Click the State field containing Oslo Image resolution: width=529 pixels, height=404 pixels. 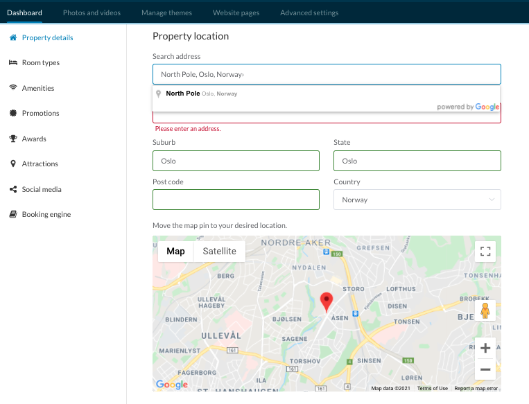click(417, 161)
